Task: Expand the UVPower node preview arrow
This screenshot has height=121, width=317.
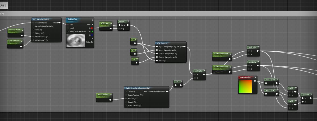Action: point(111,23)
